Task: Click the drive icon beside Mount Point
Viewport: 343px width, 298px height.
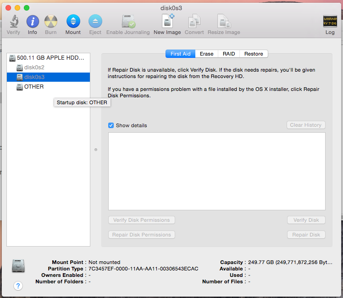Action: (18, 266)
